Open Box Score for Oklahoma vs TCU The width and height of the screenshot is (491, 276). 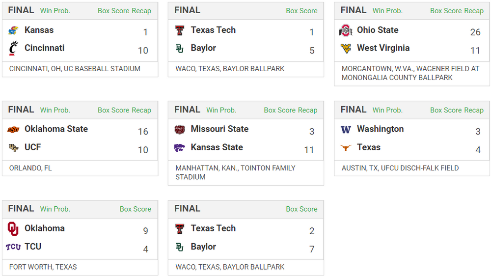pyautogui.click(x=136, y=209)
